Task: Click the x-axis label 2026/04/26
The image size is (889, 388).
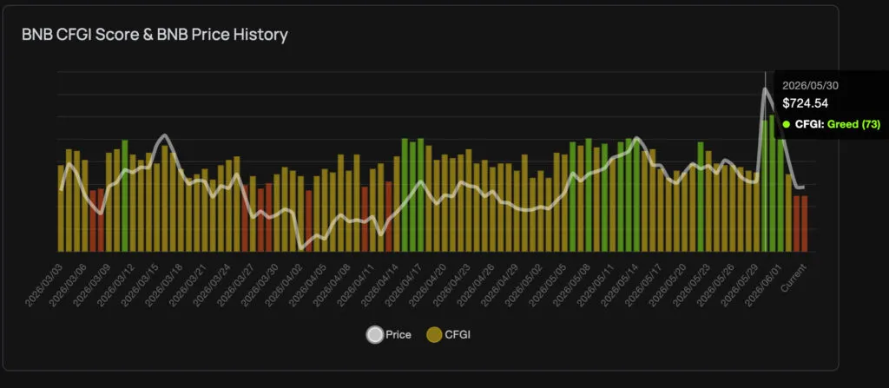Action: [x=476, y=286]
